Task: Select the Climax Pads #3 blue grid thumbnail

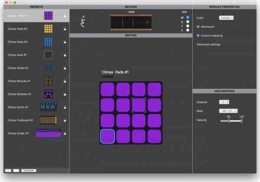Action: [49, 42]
